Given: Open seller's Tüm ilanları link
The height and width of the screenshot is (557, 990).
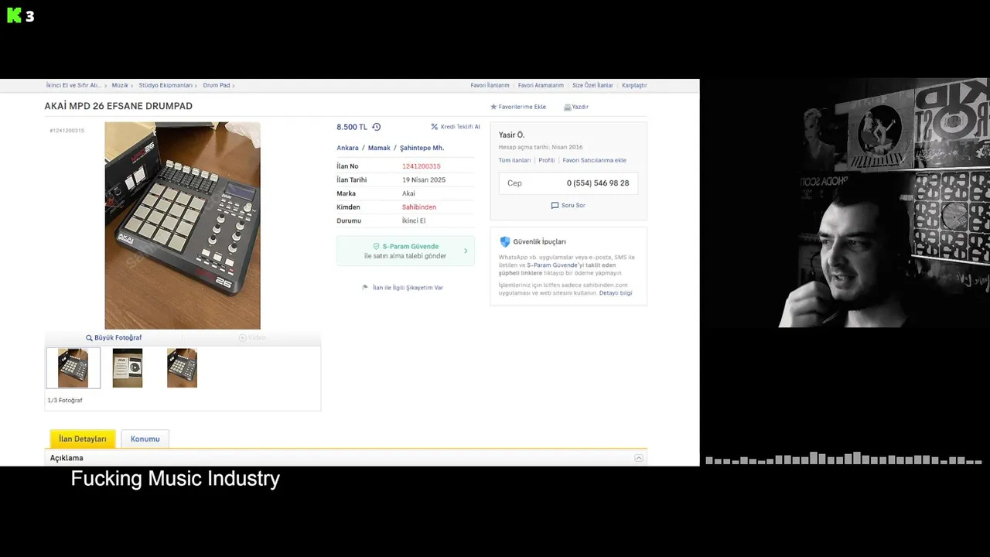Looking at the screenshot, I should (514, 160).
